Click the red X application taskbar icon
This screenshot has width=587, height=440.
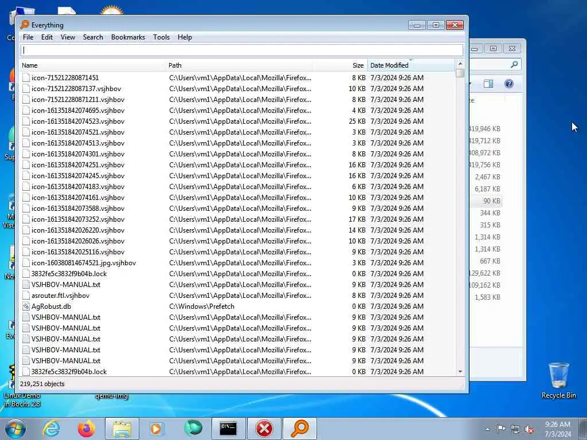264,429
